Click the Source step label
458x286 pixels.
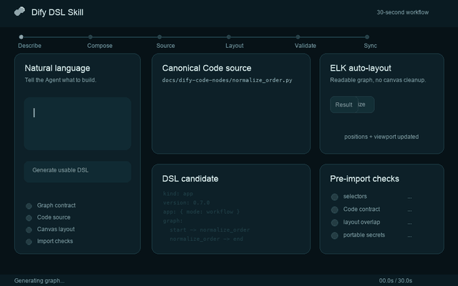(x=165, y=46)
